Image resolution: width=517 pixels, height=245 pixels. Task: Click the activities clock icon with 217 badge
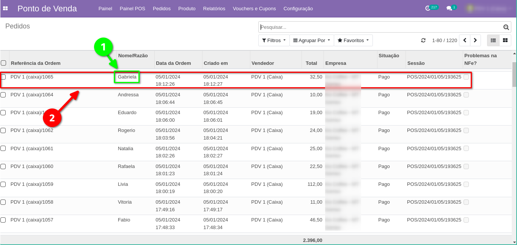tap(428, 8)
